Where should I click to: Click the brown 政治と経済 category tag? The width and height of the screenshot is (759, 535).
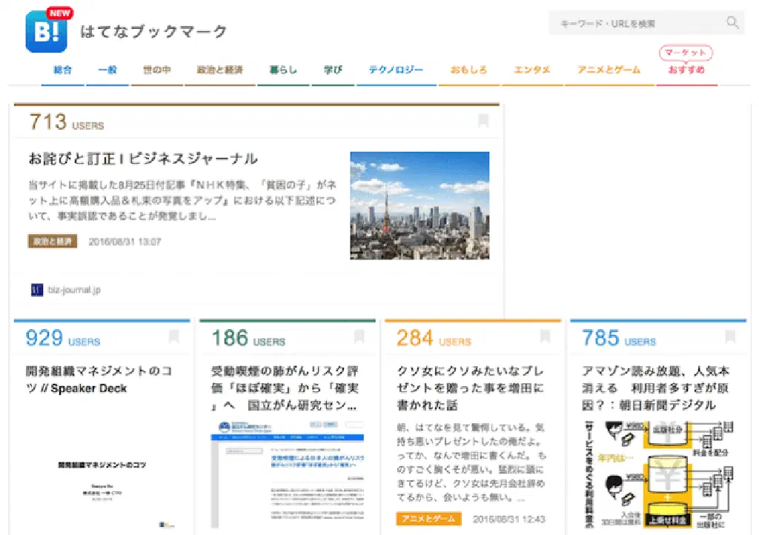[x=53, y=242]
